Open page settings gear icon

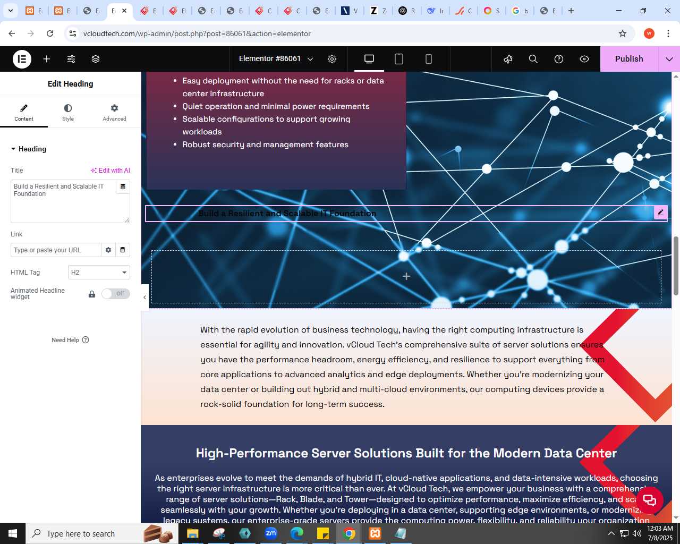tap(332, 59)
